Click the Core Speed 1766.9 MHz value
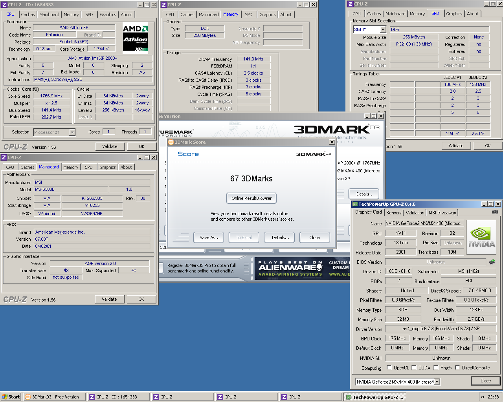 (51, 96)
